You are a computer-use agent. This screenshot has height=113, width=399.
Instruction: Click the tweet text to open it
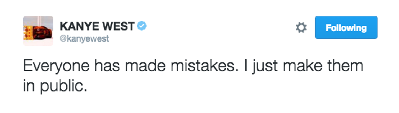pos(193,77)
